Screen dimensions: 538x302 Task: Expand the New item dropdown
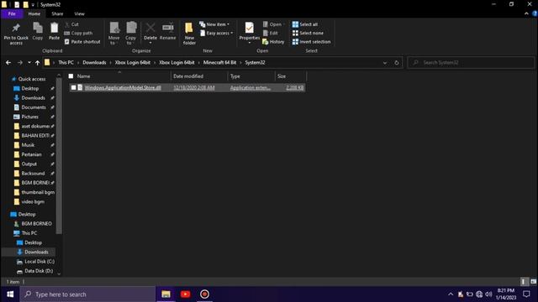point(214,24)
